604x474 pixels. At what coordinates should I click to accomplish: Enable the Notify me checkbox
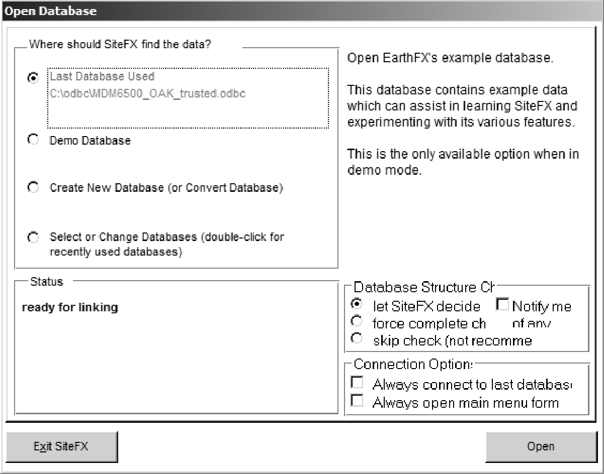coord(502,304)
